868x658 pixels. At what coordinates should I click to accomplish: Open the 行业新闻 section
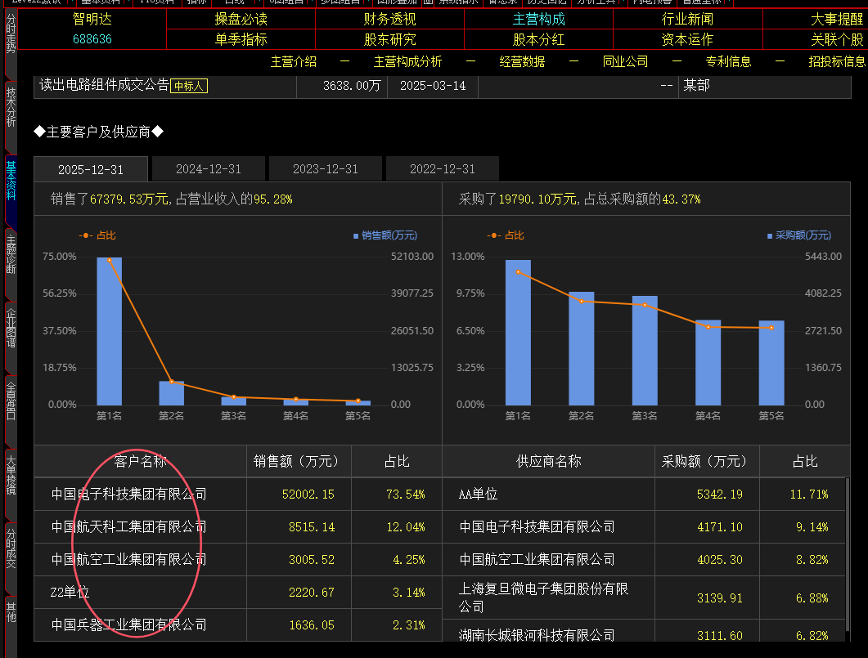[x=687, y=20]
